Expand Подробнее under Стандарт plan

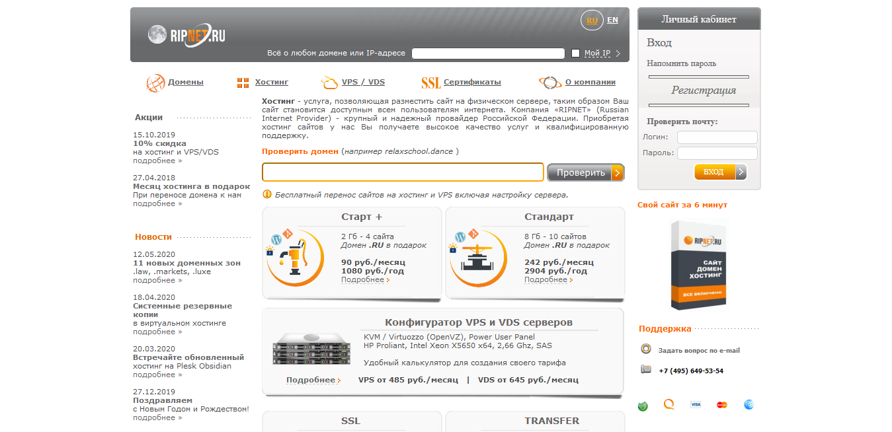(547, 279)
